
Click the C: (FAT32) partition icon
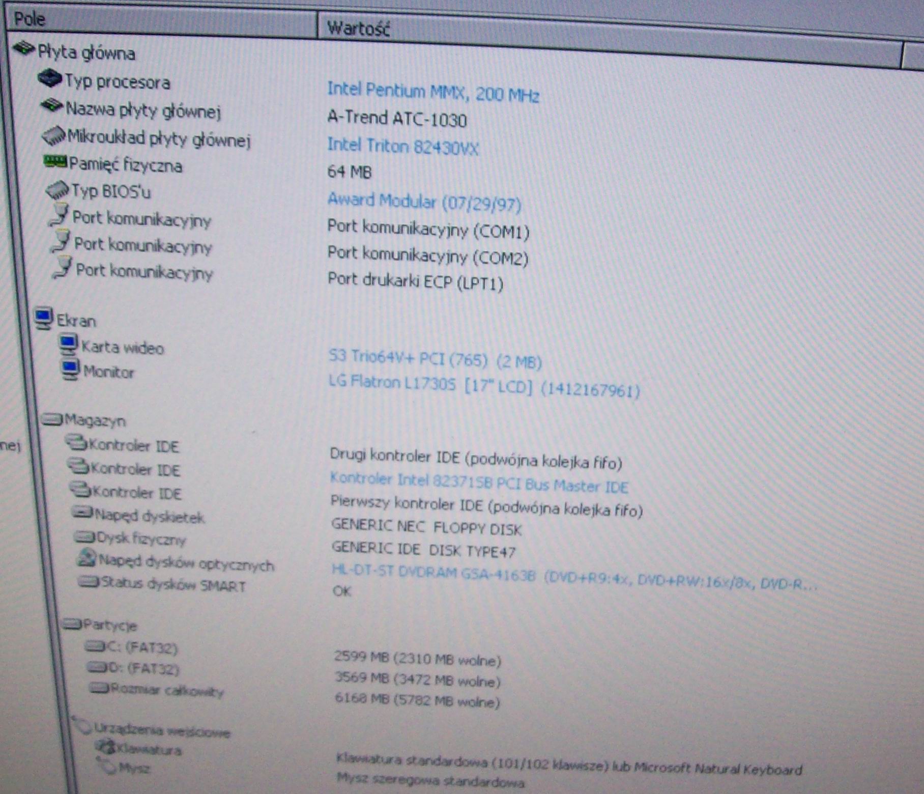(95, 646)
